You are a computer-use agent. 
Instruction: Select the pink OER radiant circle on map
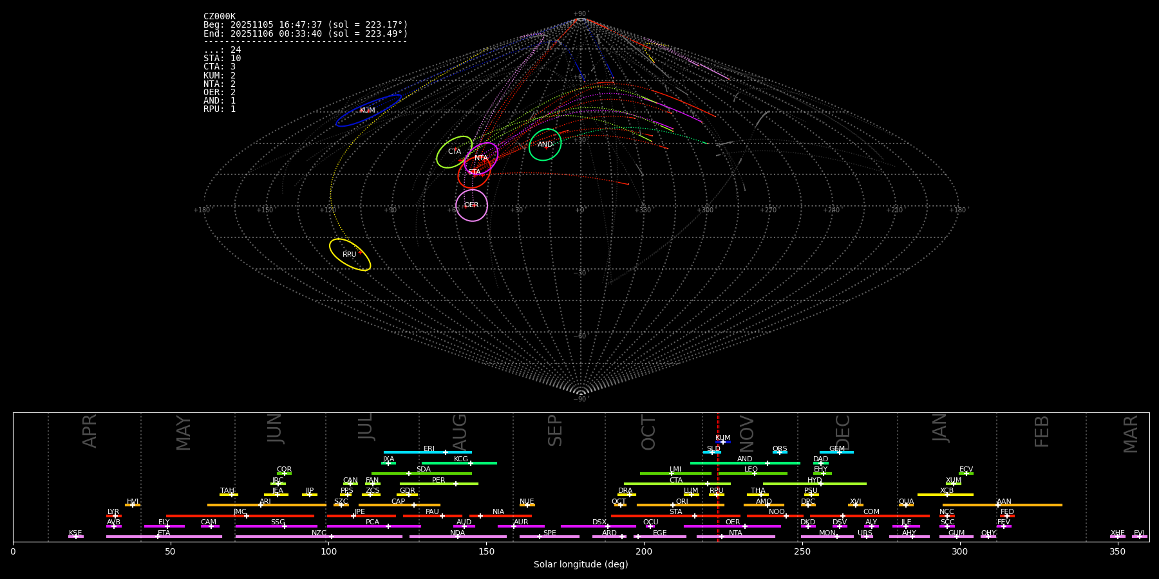(x=471, y=205)
